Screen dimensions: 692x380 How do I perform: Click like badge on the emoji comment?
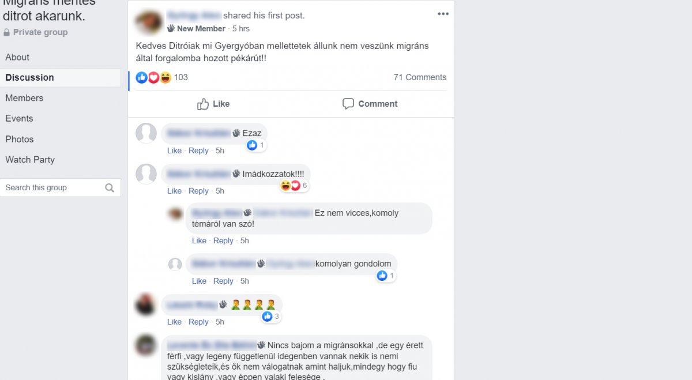point(271,316)
